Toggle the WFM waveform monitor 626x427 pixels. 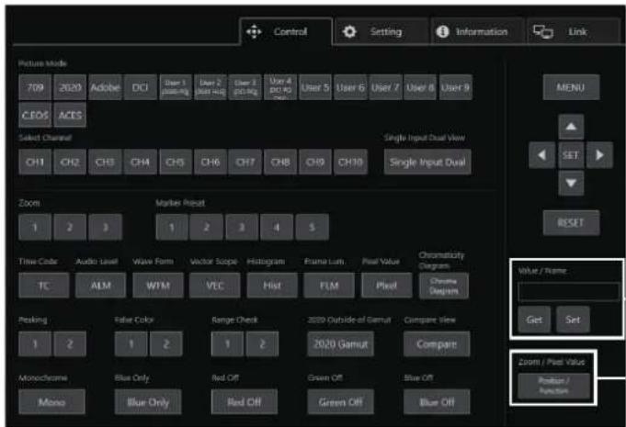pyautogui.click(x=158, y=286)
